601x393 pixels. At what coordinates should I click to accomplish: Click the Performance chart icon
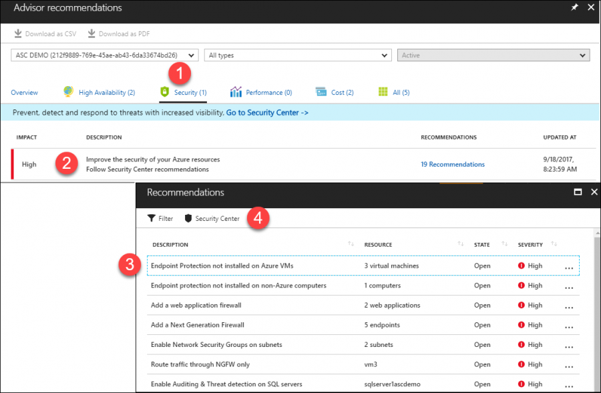[x=236, y=91]
